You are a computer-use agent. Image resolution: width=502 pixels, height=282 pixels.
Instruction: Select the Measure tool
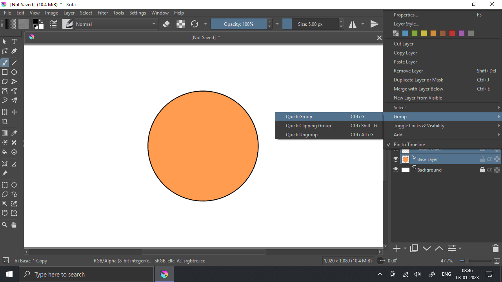pyautogui.click(x=14, y=164)
